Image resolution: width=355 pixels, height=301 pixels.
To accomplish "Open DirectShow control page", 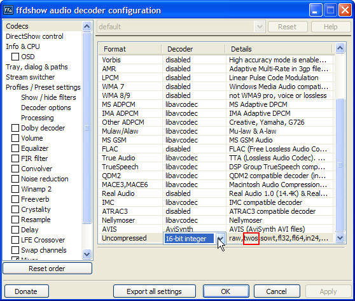I will pos(34,36).
